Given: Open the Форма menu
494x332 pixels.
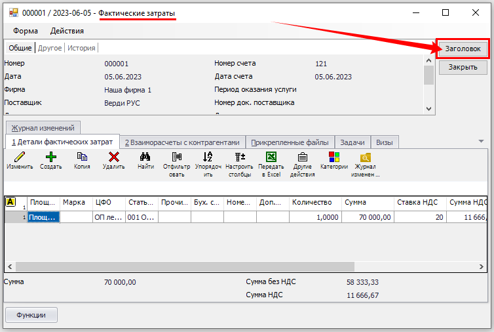Looking at the screenshot, I should [x=26, y=31].
